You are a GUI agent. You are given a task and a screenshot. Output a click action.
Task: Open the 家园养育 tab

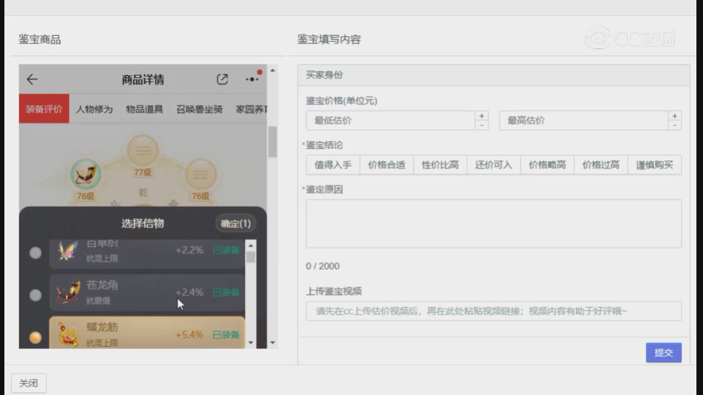[252, 109]
